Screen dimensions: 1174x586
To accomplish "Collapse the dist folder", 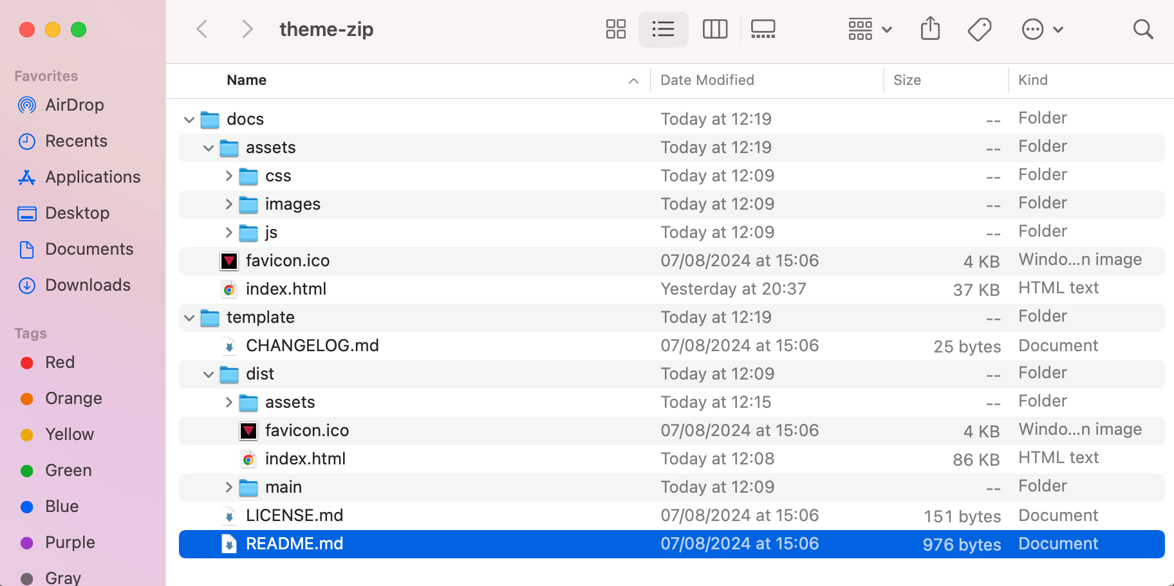I will 208,374.
